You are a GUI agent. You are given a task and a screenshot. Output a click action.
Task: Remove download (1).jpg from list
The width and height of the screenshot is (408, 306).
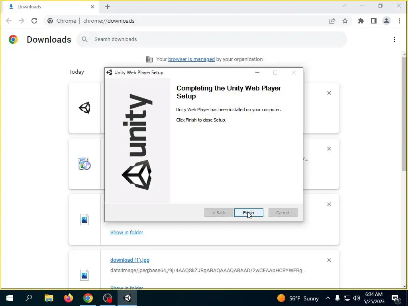(329, 260)
